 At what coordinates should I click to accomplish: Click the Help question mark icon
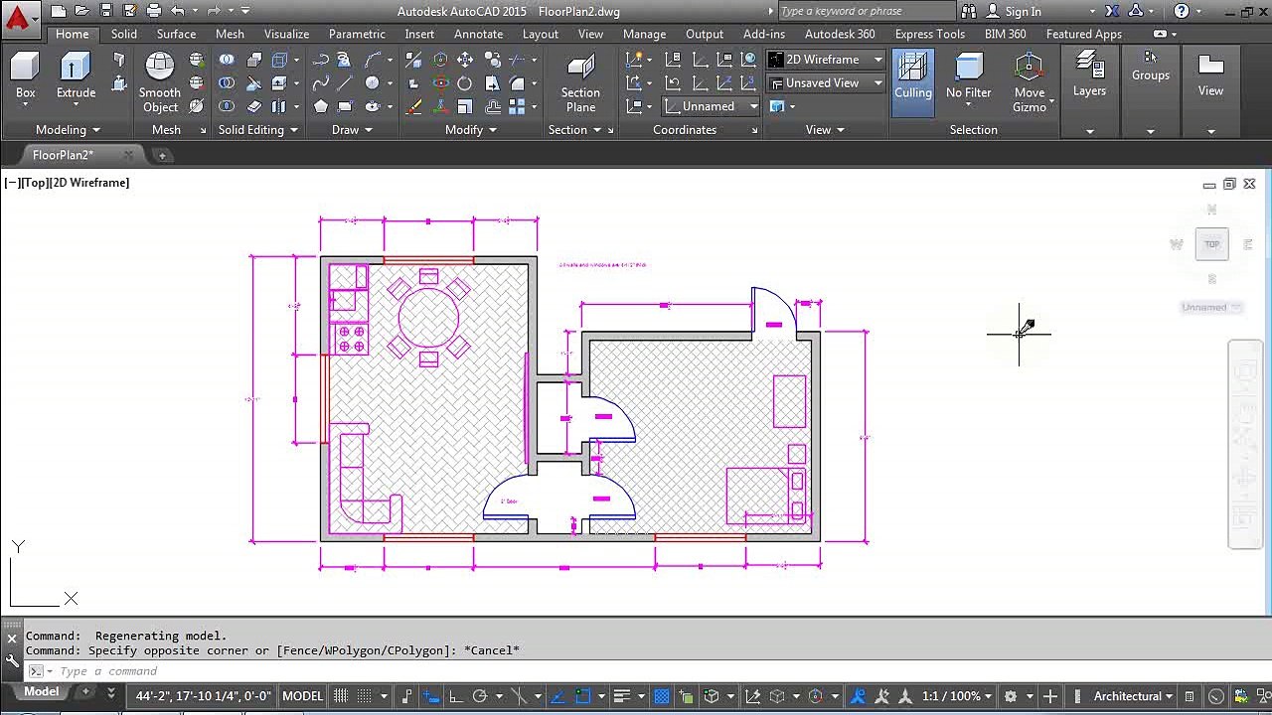tap(1181, 11)
